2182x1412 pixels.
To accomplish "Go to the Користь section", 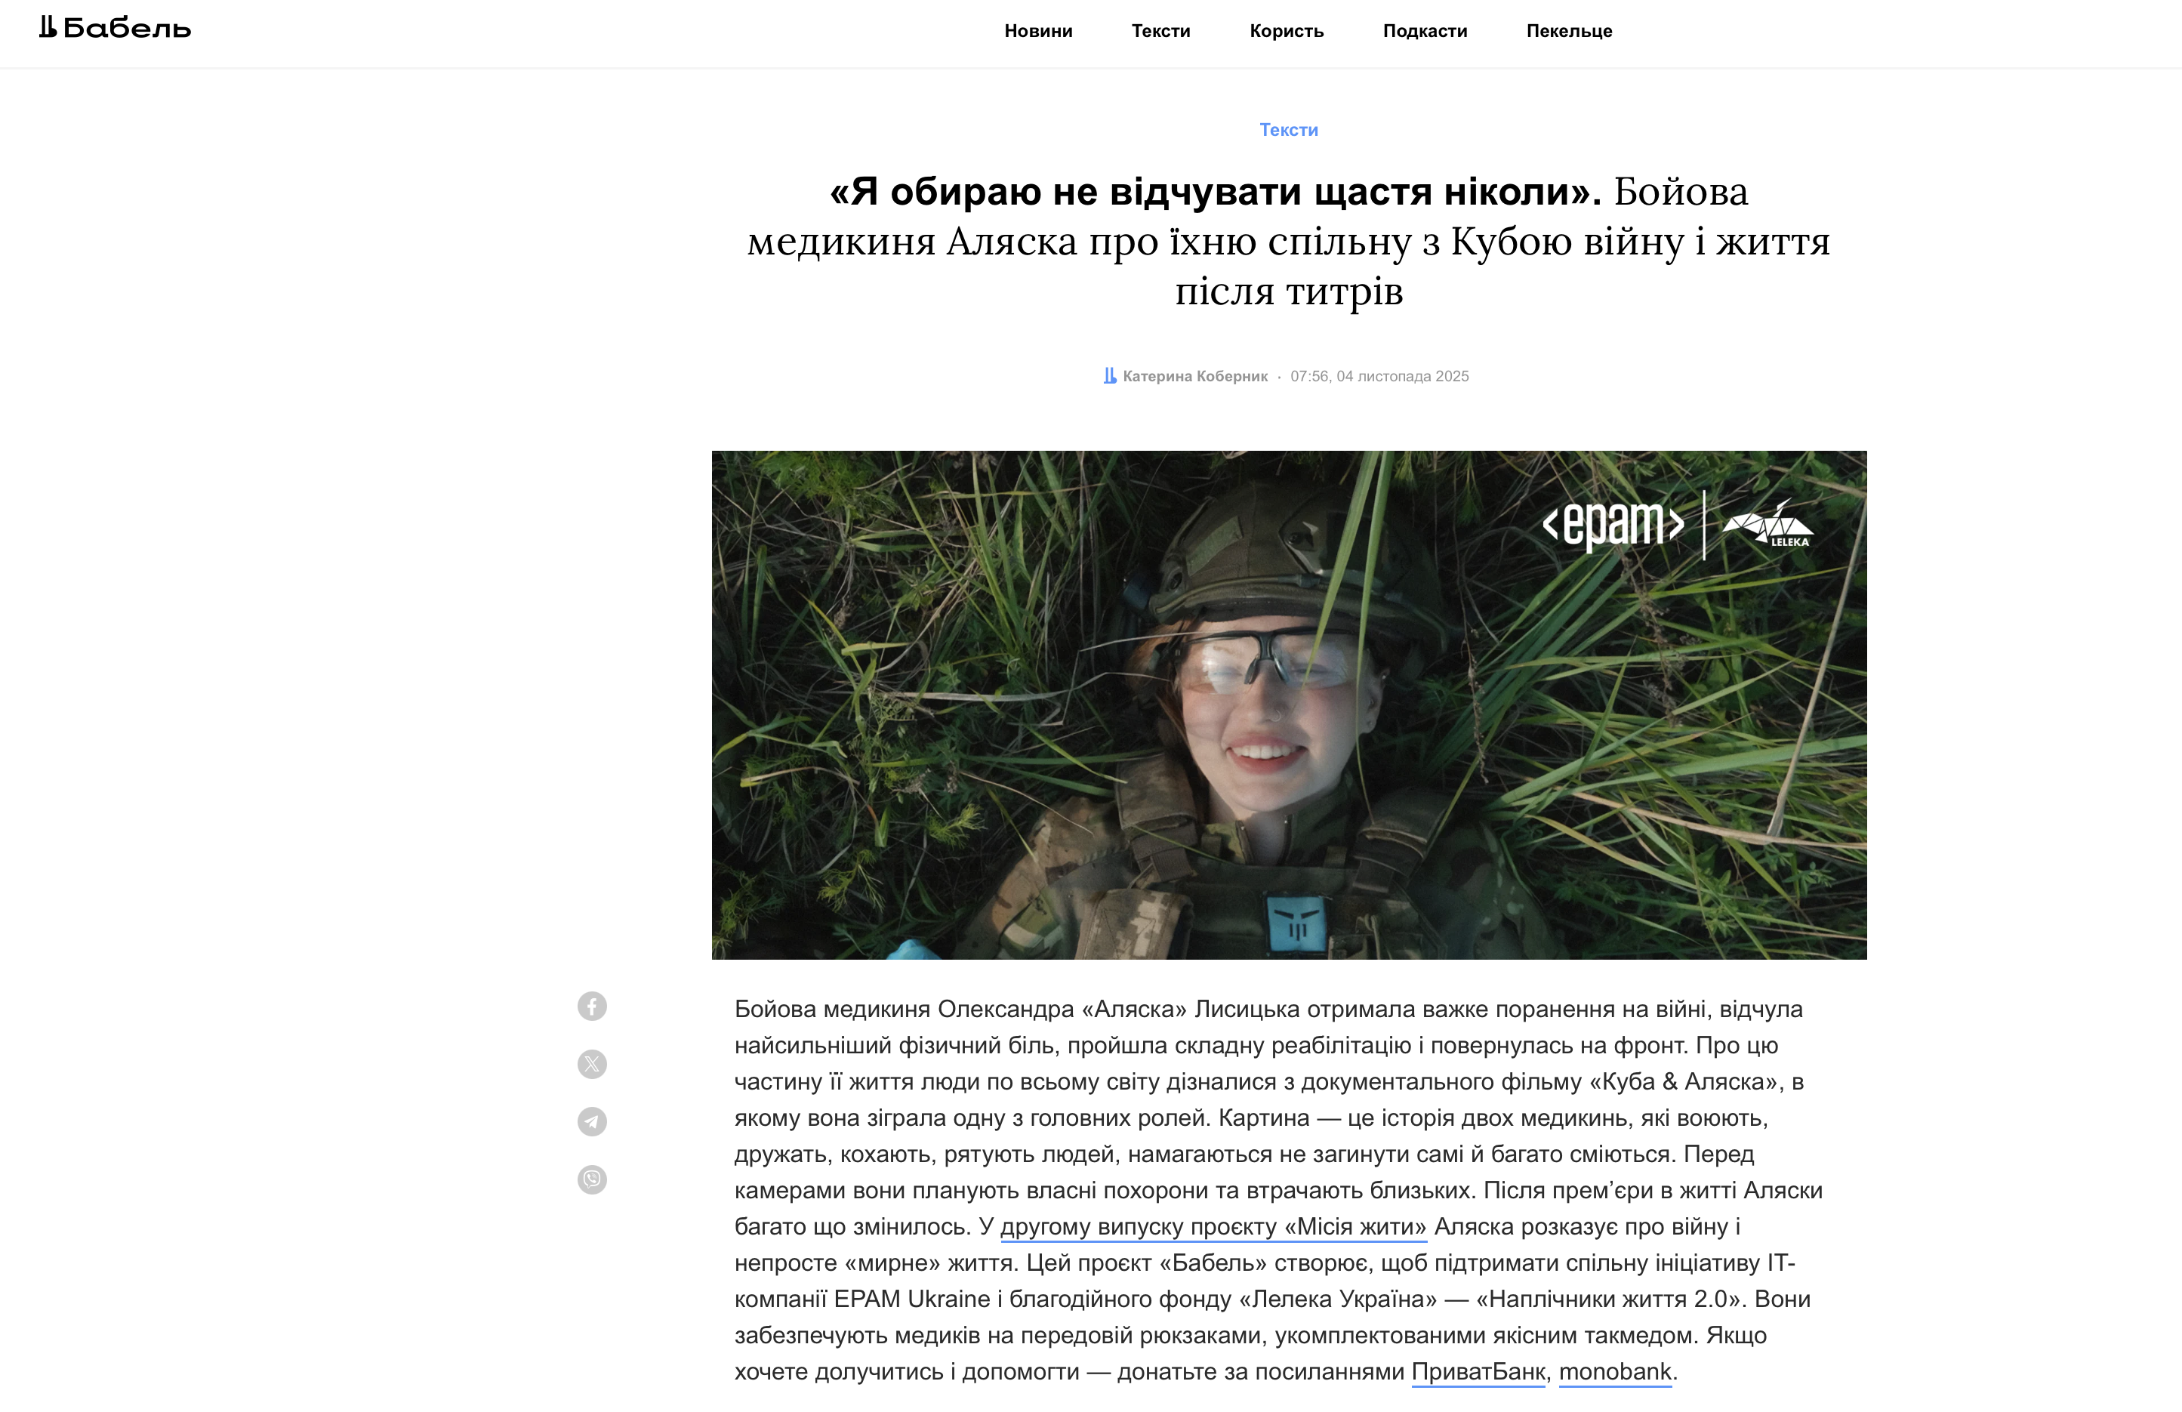I will pyautogui.click(x=1287, y=31).
